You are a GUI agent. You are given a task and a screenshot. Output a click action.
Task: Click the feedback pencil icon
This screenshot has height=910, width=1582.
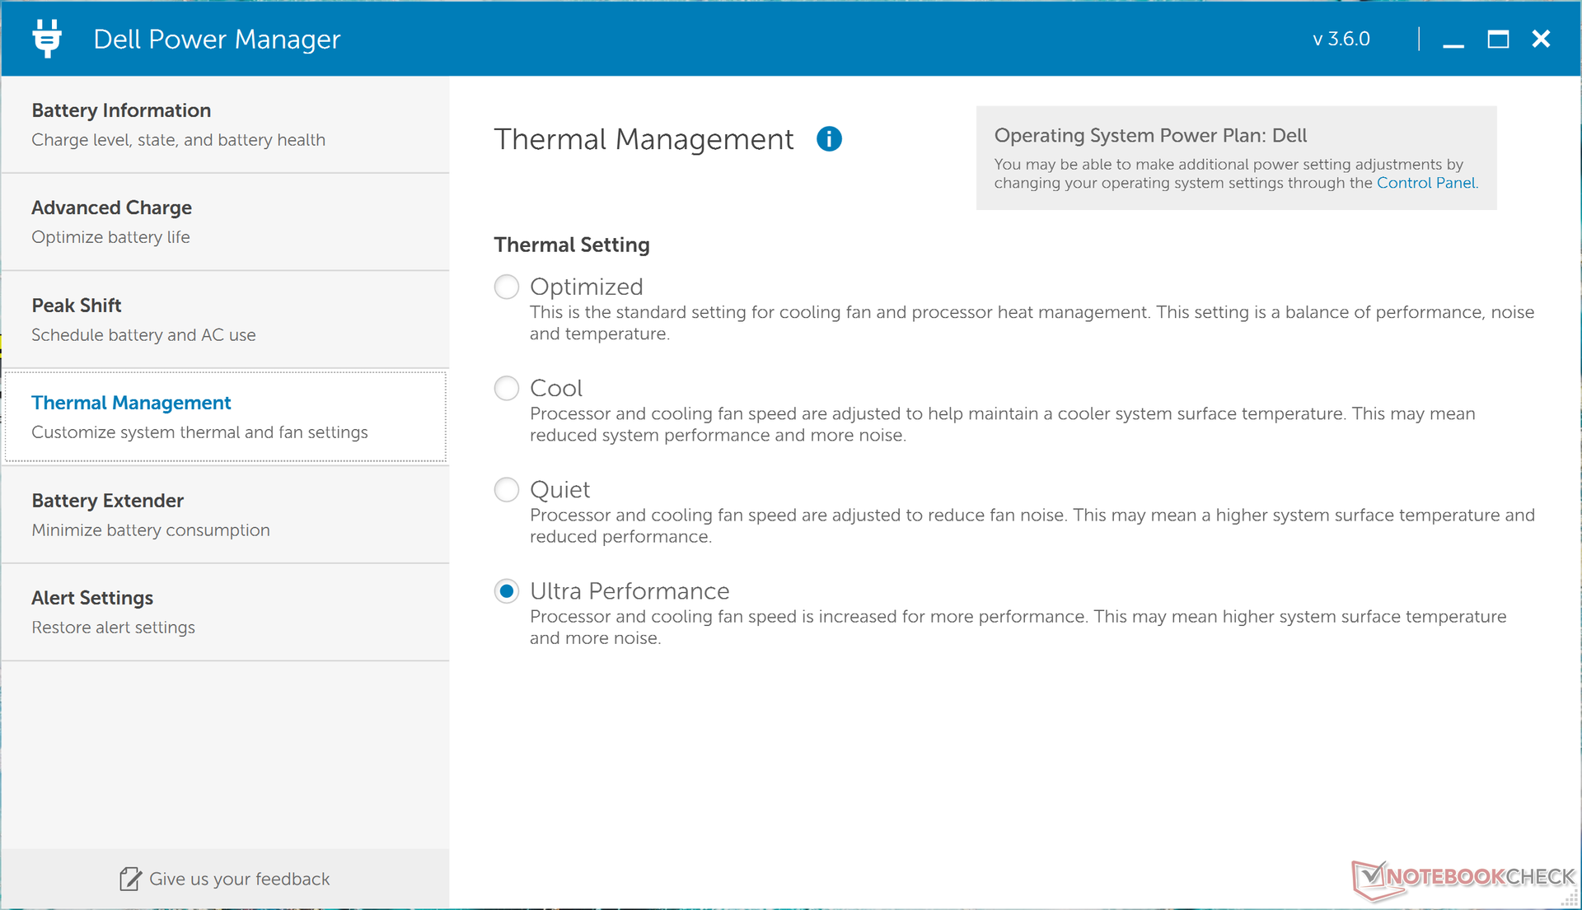click(129, 879)
